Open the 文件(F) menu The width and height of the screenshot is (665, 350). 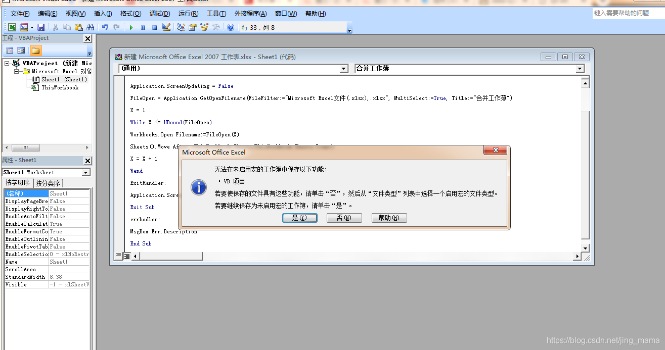20,14
